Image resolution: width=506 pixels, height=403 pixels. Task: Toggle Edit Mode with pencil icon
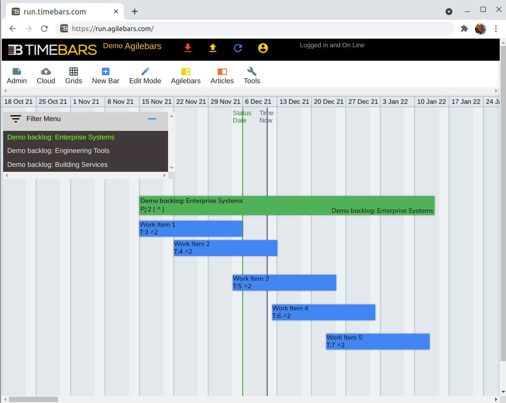(145, 76)
